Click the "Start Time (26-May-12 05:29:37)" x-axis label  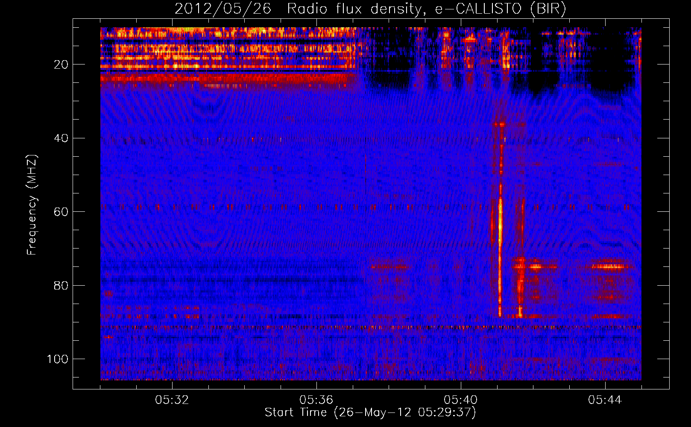pyautogui.click(x=370, y=412)
